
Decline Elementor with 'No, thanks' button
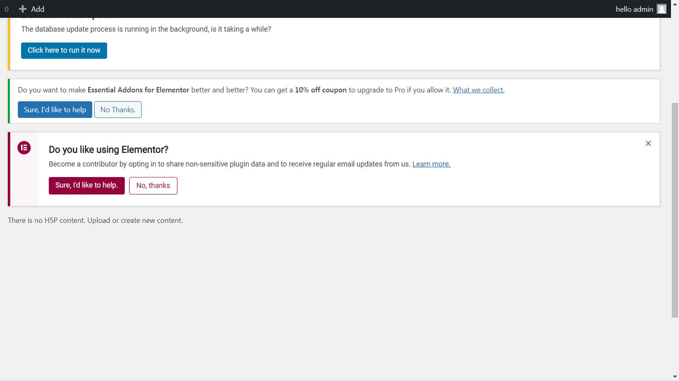[x=153, y=186]
